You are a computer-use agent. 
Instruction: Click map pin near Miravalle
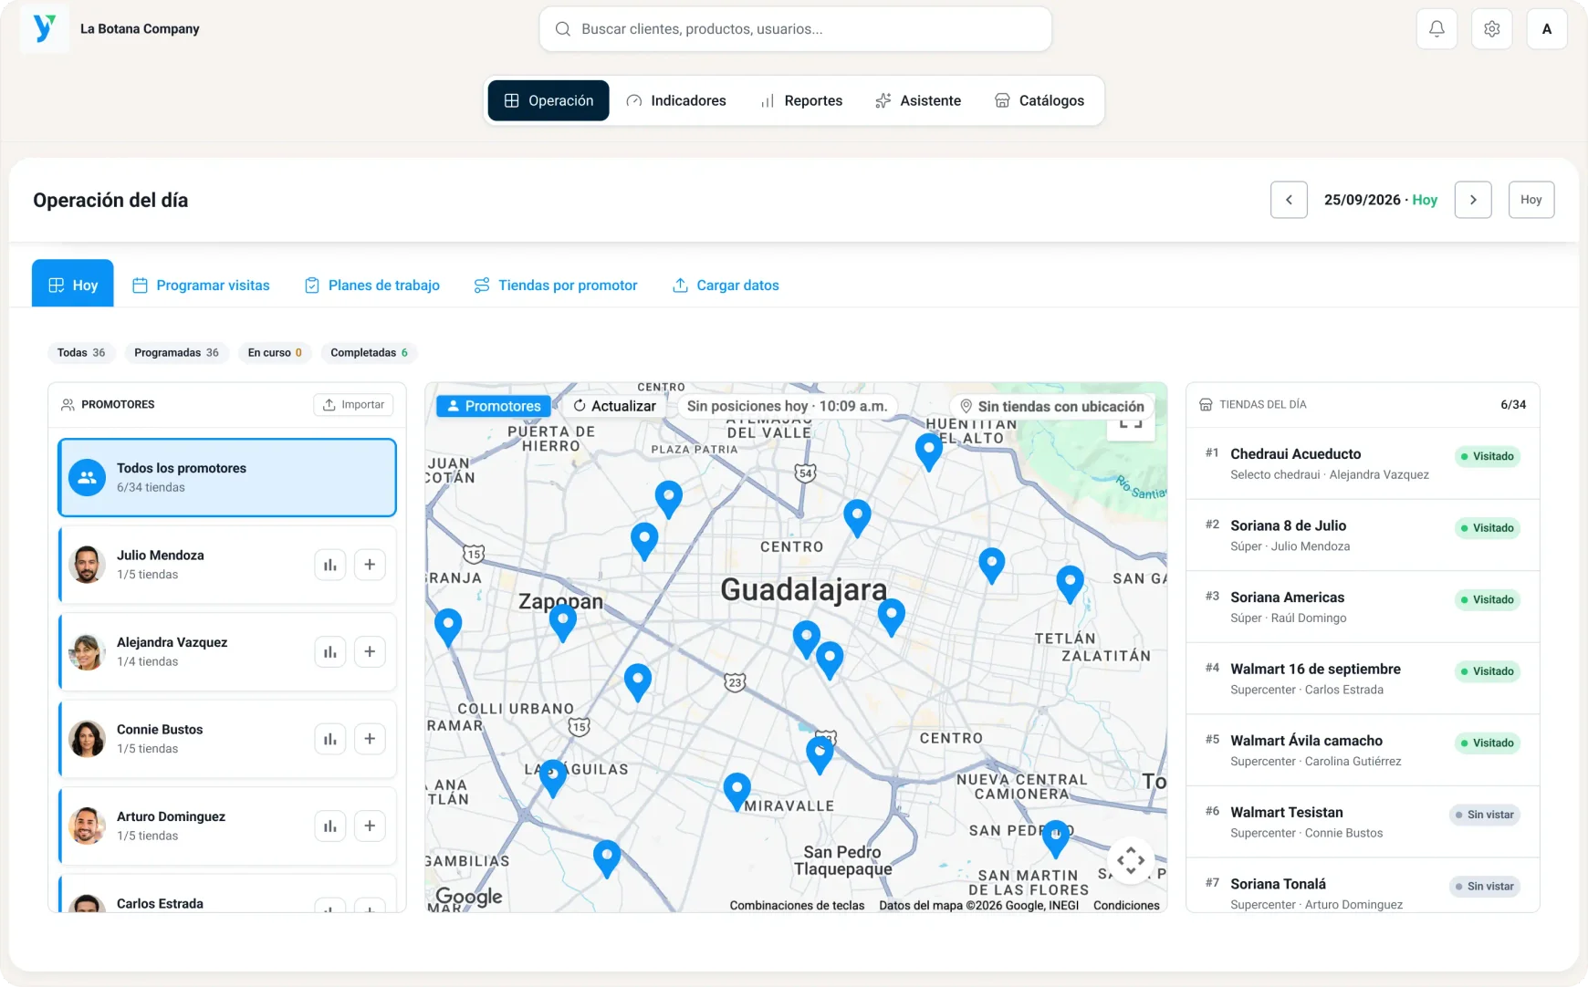coord(737,790)
